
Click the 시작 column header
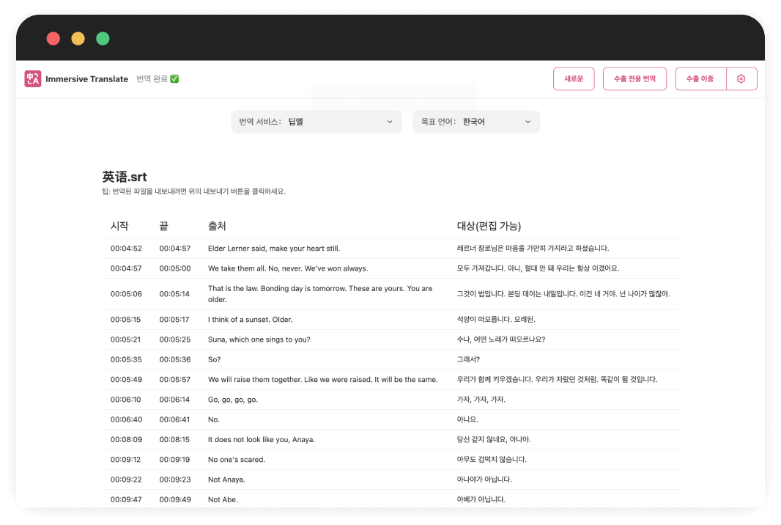pyautogui.click(x=119, y=226)
